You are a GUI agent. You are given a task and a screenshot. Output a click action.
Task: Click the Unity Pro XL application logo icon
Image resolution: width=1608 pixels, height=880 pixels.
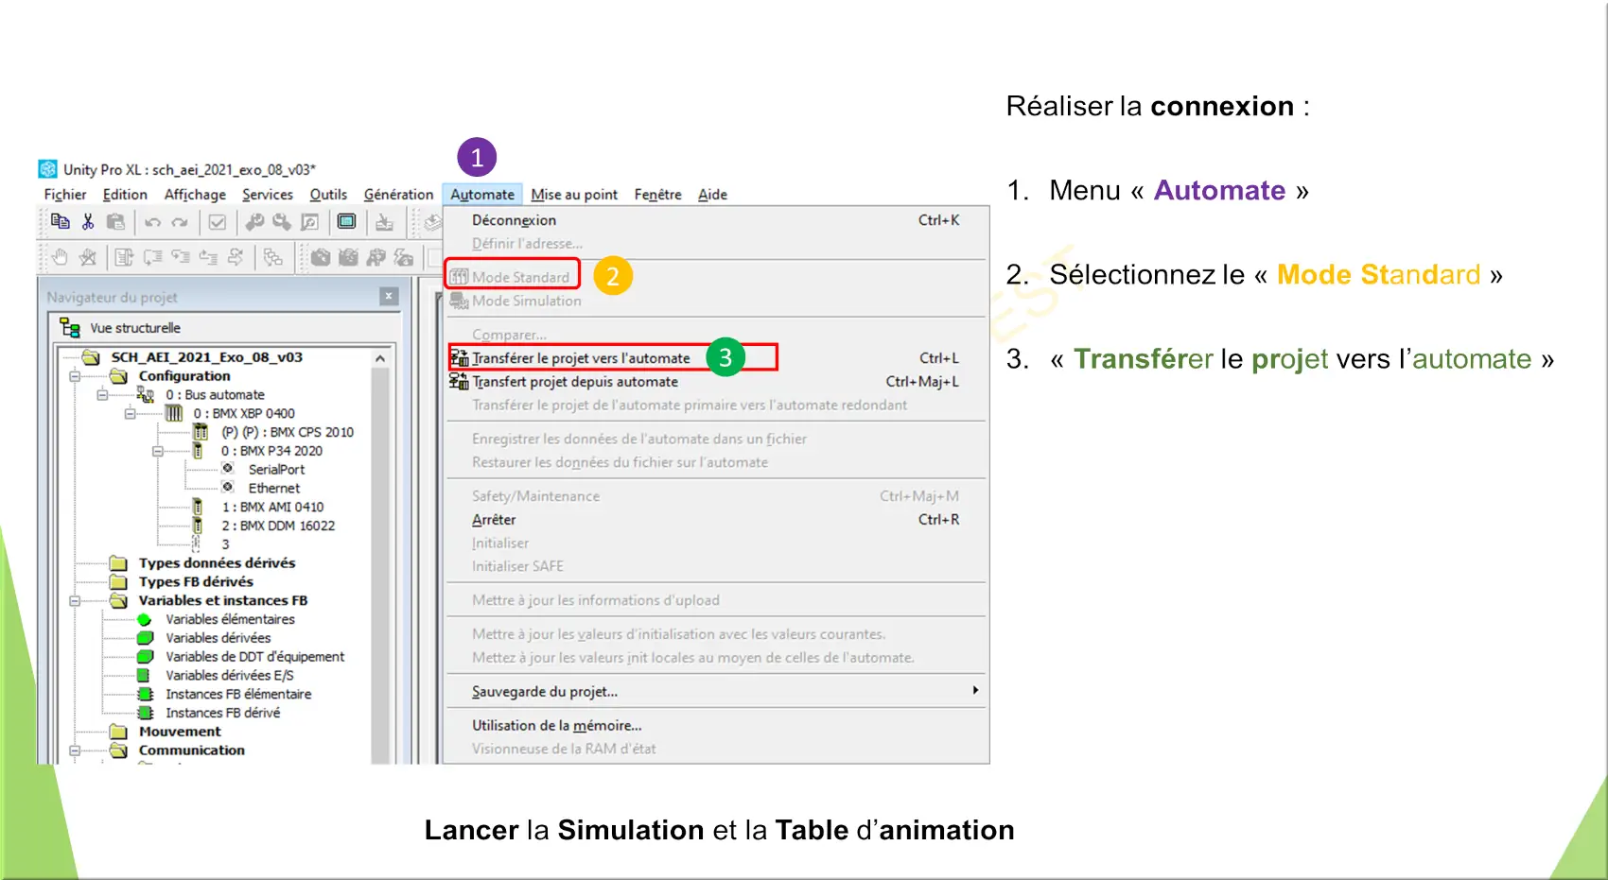[x=47, y=169]
